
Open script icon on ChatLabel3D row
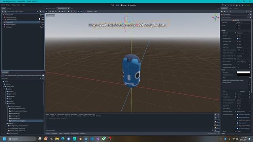click(x=41, y=22)
